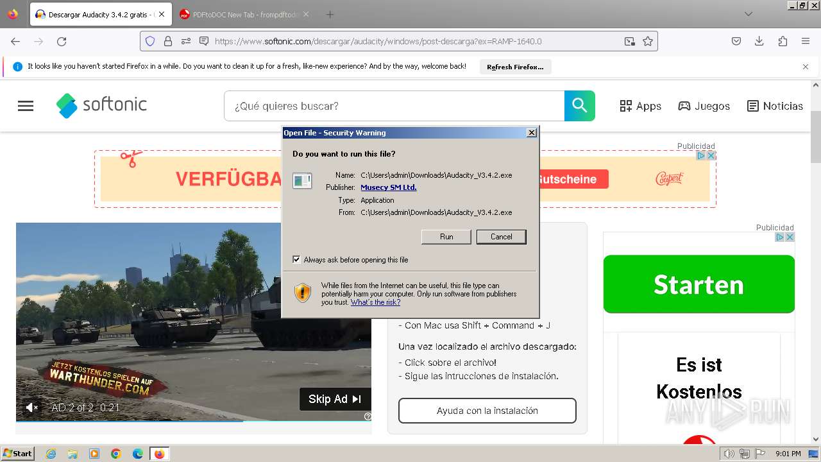Go to the Softonic logo home
Image resolution: width=821 pixels, height=462 pixels.
101,105
